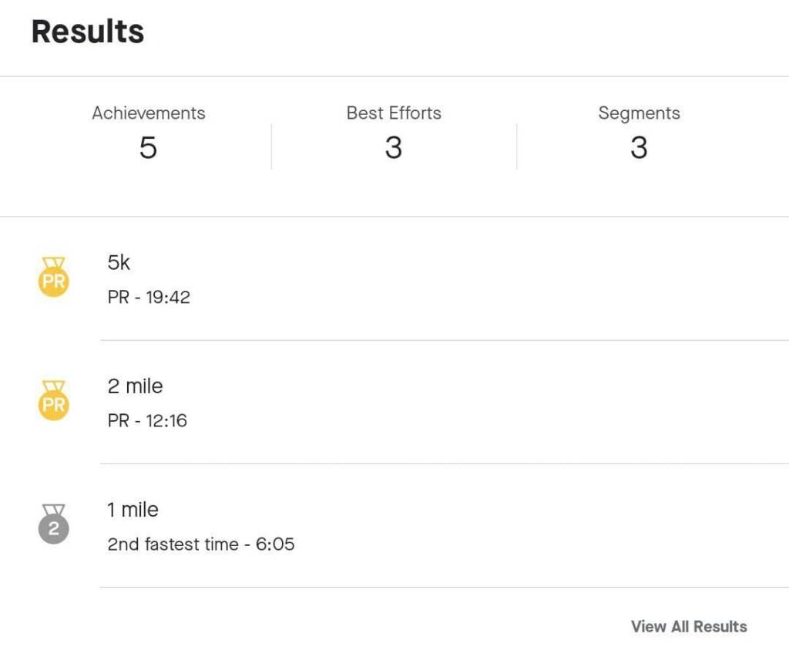Click the silver number 2 medal icon

tap(53, 524)
